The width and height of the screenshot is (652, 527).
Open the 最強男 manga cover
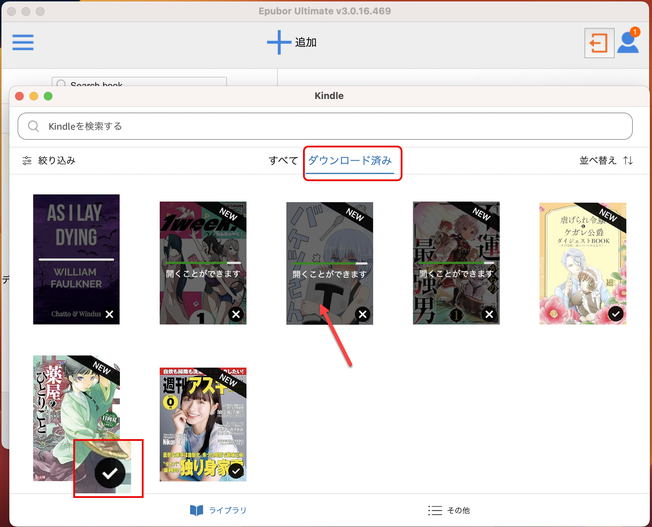[456, 263]
